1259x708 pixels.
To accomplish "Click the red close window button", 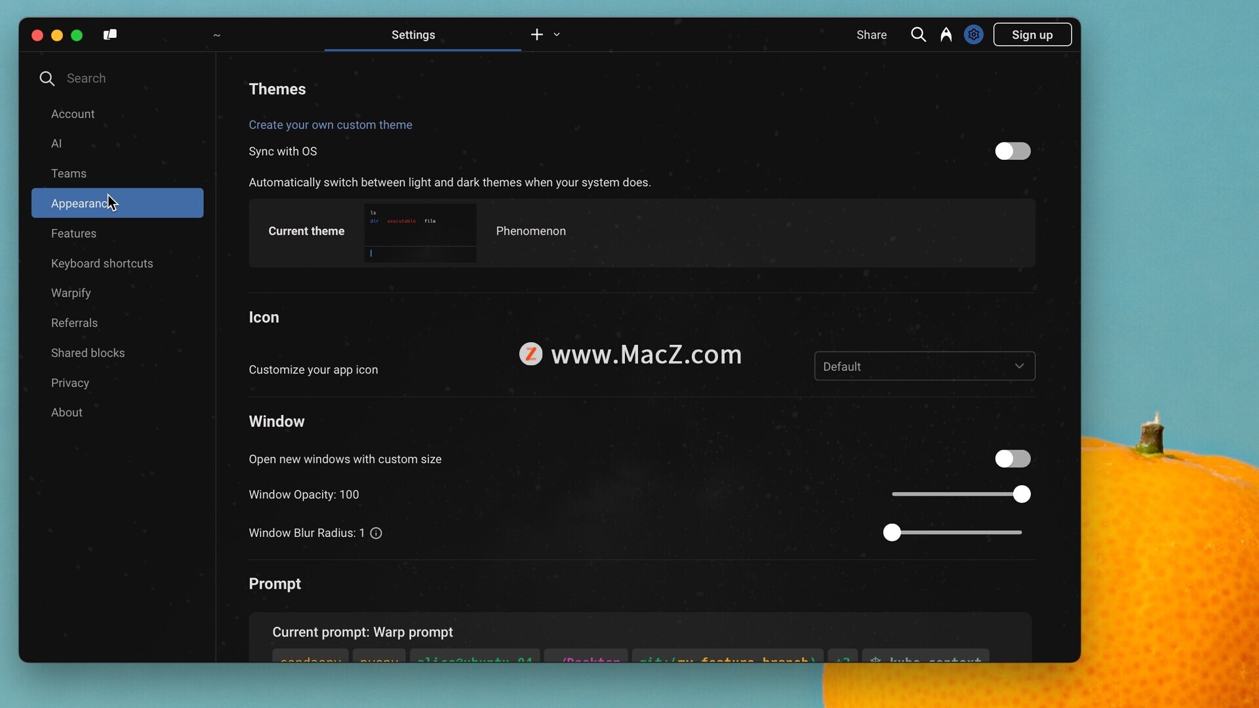I will pos(37,35).
